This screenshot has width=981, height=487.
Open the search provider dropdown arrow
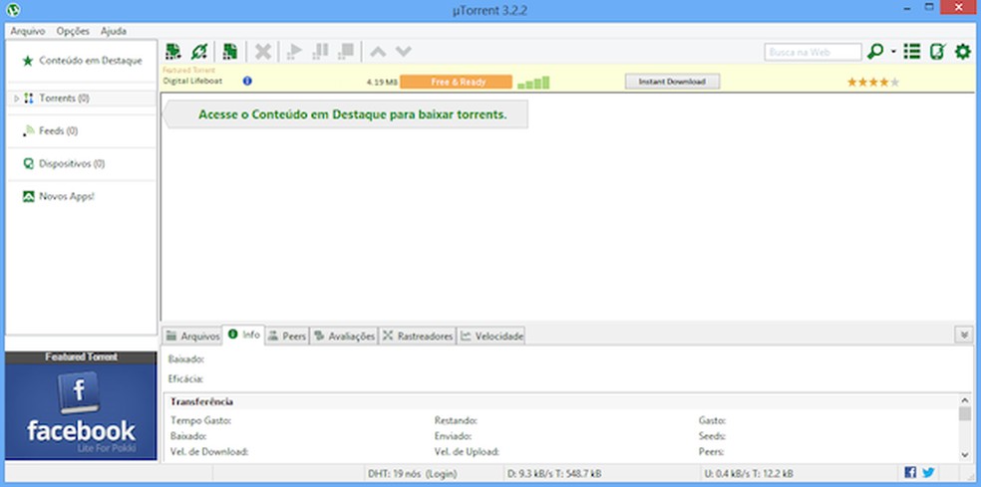(893, 52)
